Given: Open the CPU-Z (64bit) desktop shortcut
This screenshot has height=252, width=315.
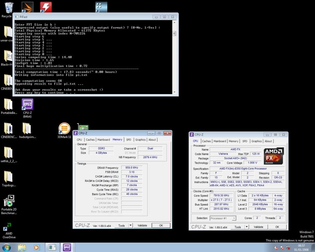Looking at the screenshot, I should 27,105.
